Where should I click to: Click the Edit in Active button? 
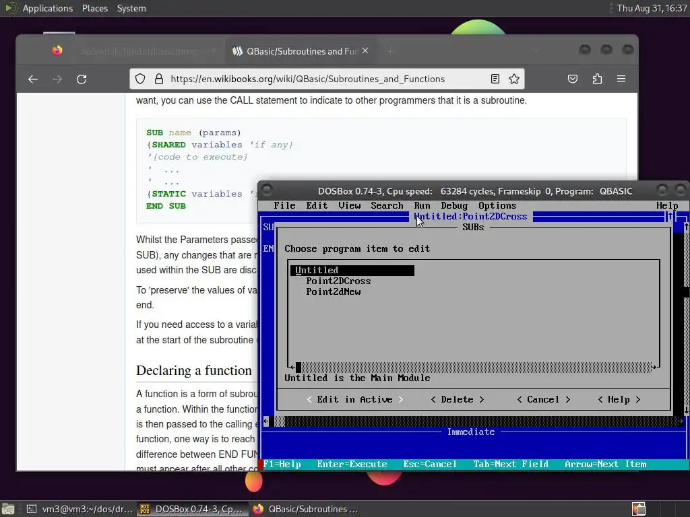coord(354,399)
